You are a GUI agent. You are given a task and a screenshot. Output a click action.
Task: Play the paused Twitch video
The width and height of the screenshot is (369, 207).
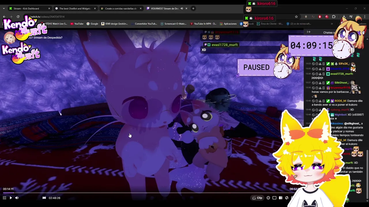[11, 198]
